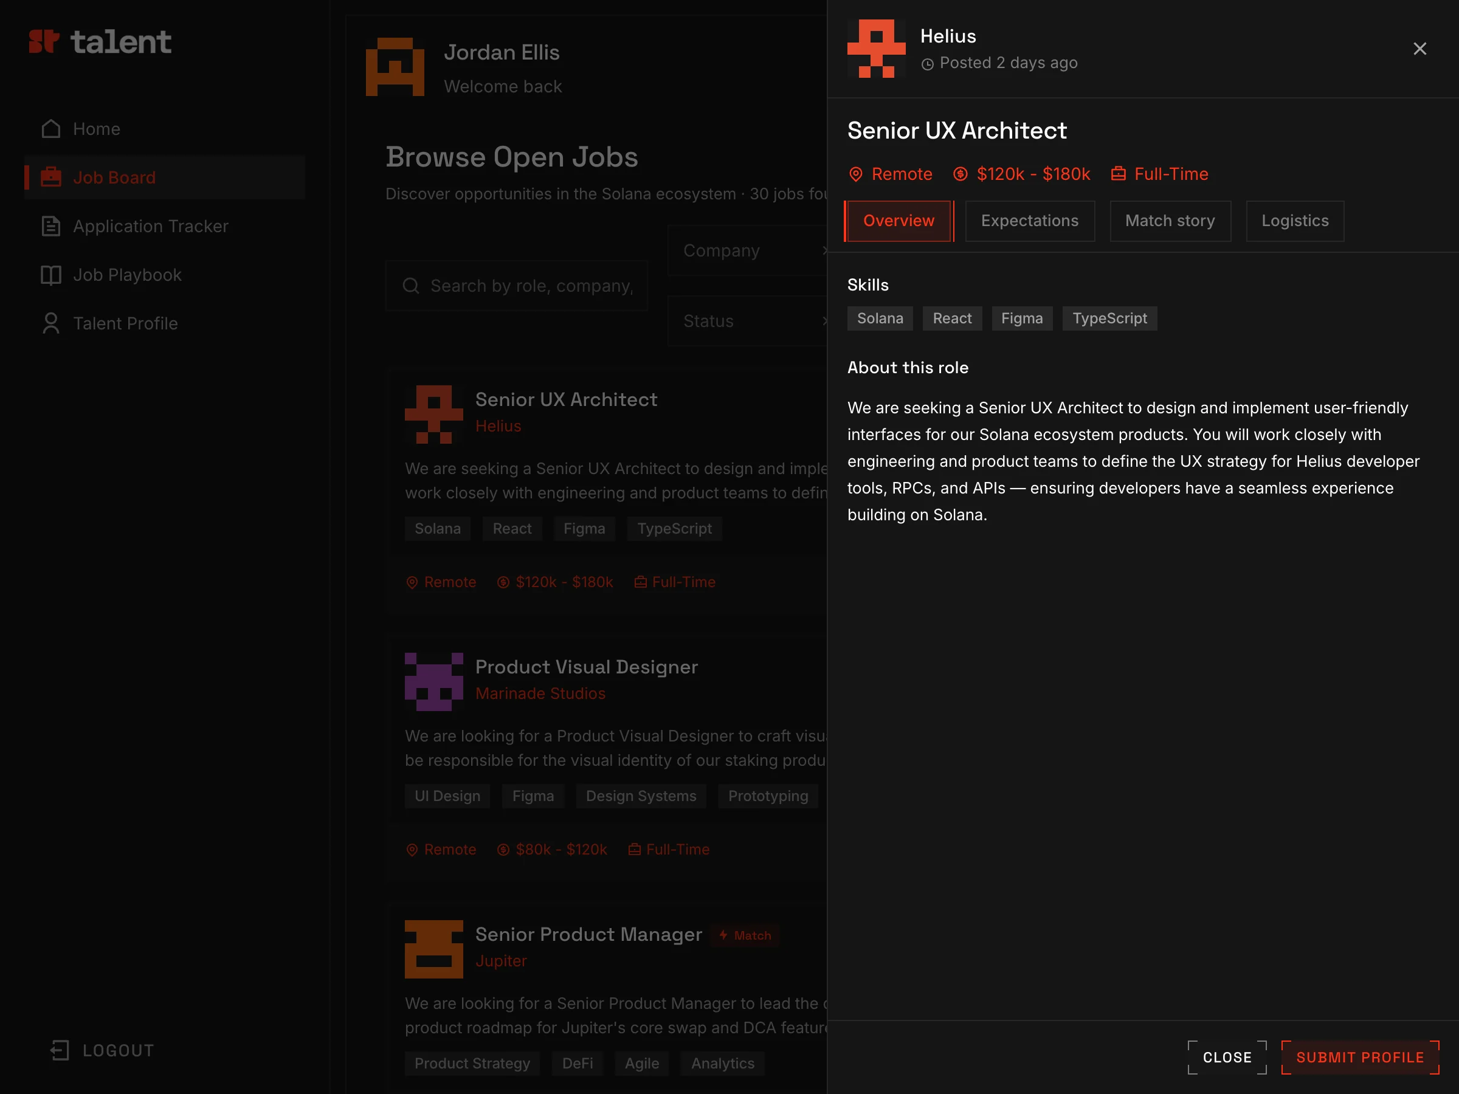Click the Remote location pin in panel
The image size is (1459, 1094).
coord(855,174)
